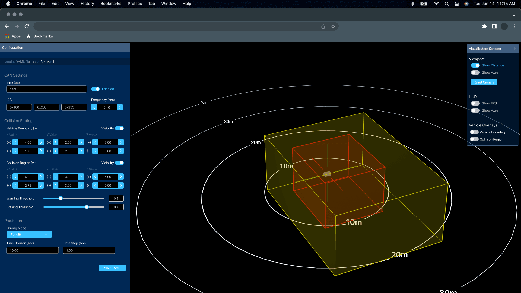This screenshot has width=521, height=293.
Task: Increase the CAN Frequency value with right arrow
Action: click(120, 107)
